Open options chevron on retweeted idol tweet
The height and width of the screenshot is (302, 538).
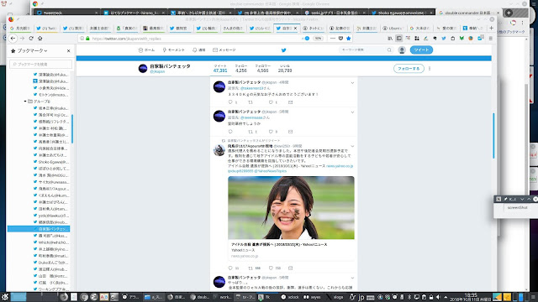[352, 146]
